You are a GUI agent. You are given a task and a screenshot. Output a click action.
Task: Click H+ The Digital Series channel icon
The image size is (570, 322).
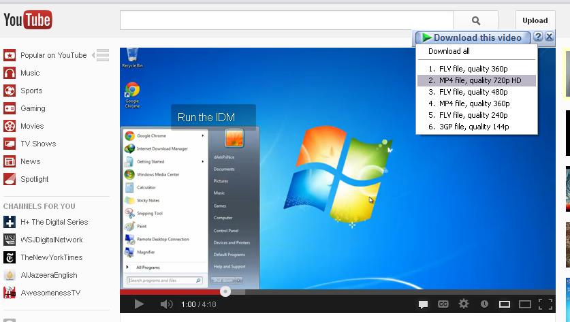pyautogui.click(x=10, y=222)
